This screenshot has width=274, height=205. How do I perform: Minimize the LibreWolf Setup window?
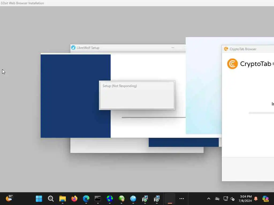point(173,48)
